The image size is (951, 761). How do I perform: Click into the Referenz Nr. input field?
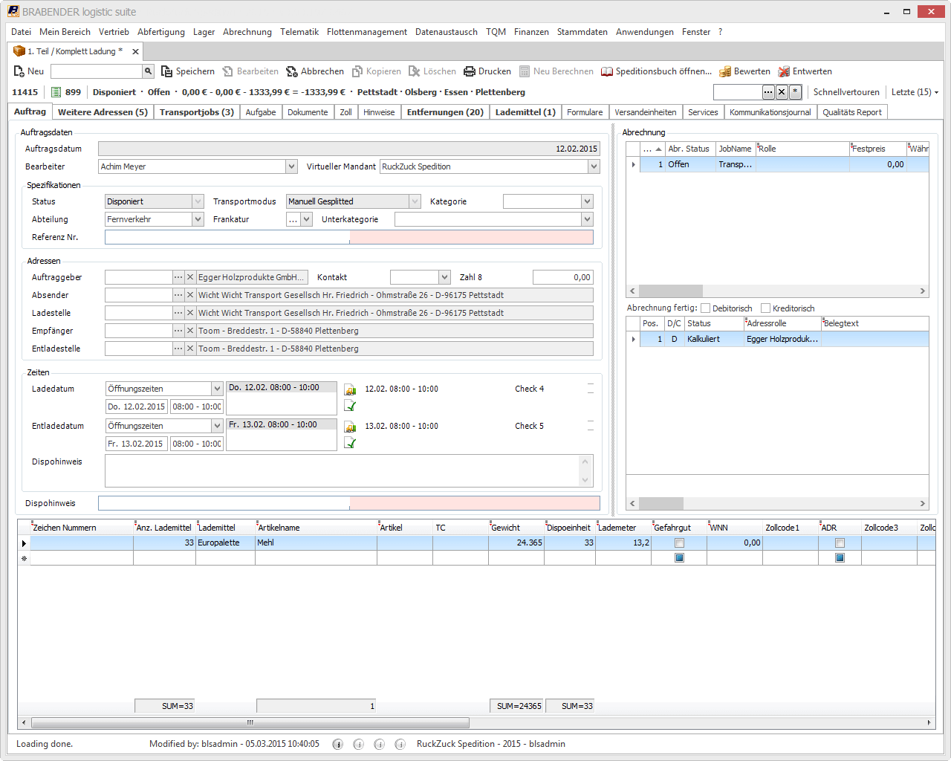227,237
